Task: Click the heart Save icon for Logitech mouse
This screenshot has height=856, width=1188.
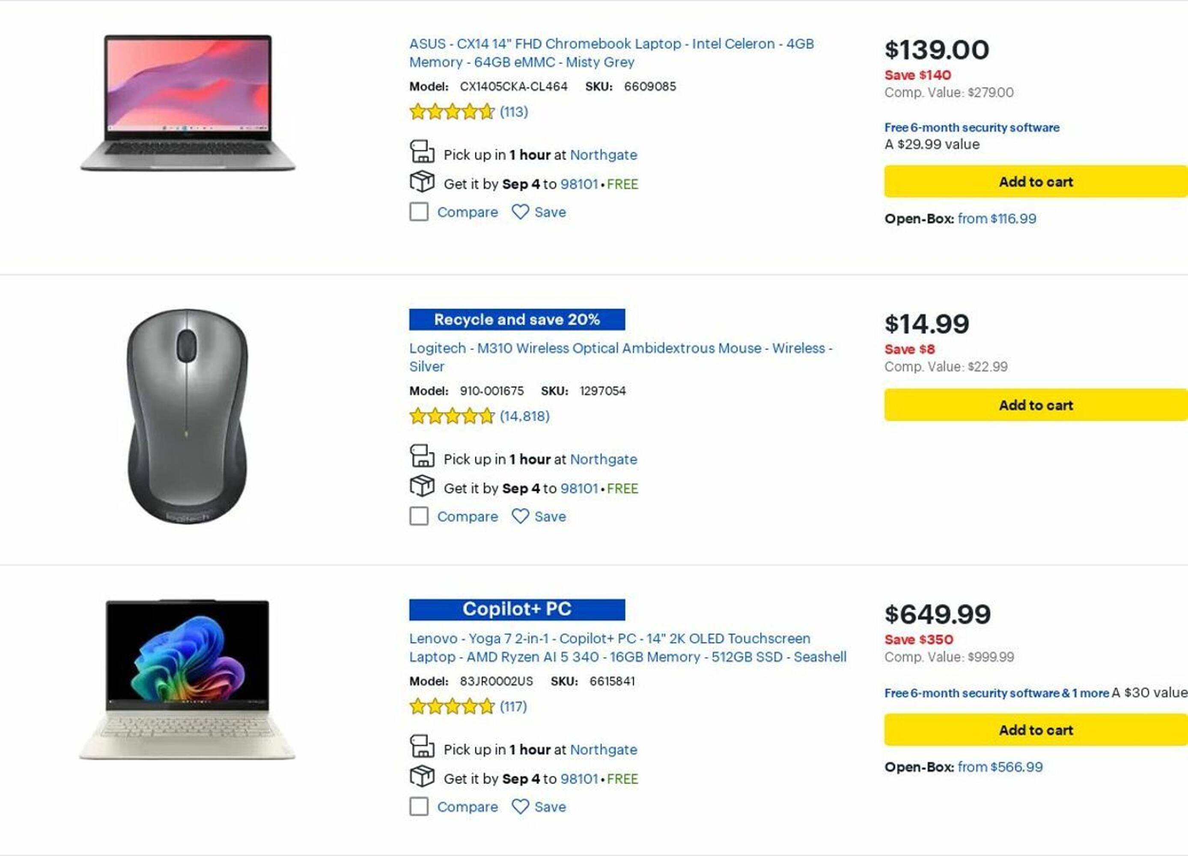Action: click(520, 516)
